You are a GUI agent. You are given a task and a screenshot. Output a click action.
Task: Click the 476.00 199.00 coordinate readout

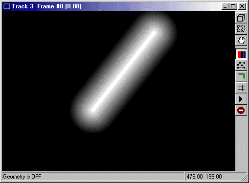[x=204, y=177]
